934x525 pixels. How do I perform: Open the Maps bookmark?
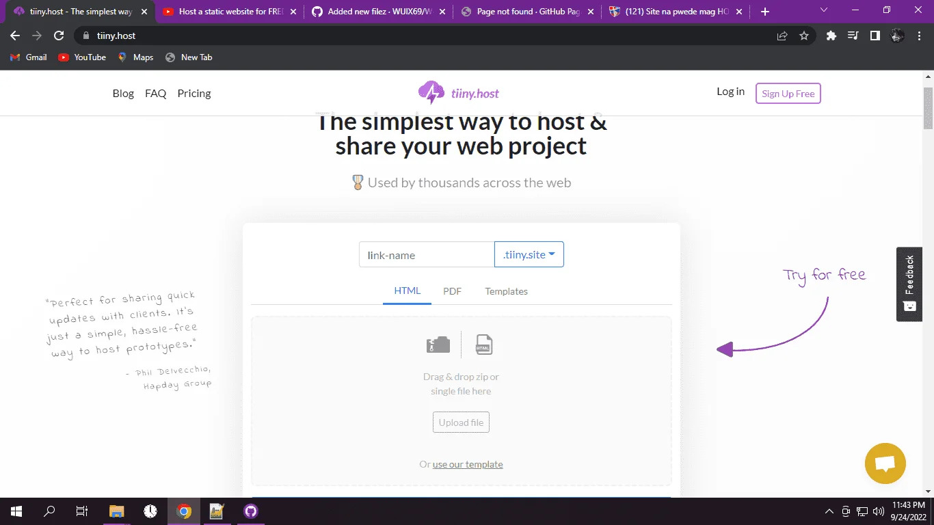coord(135,57)
